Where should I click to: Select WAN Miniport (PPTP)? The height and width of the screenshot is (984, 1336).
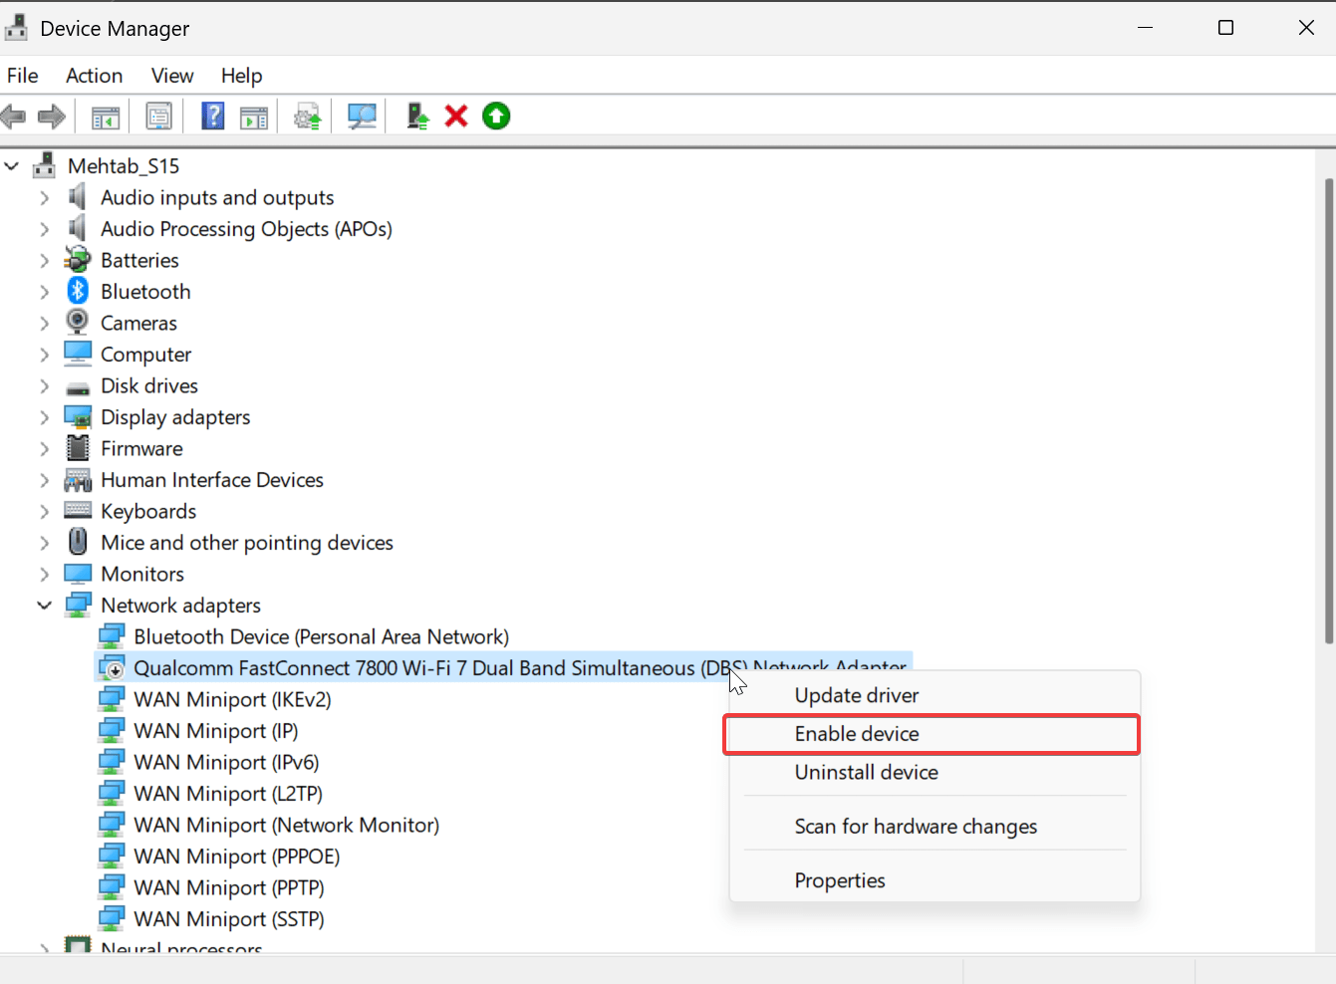tap(229, 887)
